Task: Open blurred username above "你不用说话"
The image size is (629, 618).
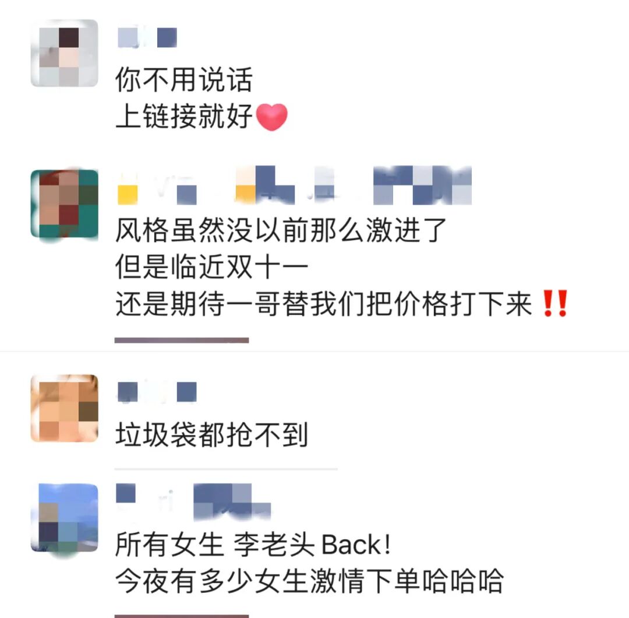Action: pyautogui.click(x=147, y=37)
